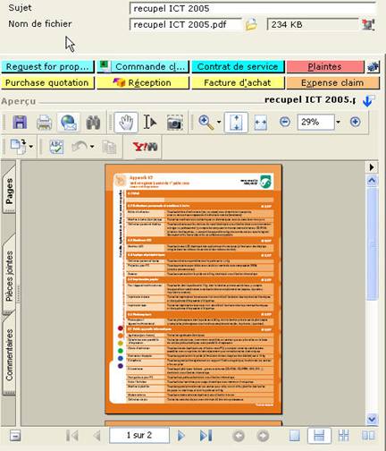
Task: Switch to continuous facing layout
Action: pyautogui.click(x=343, y=436)
